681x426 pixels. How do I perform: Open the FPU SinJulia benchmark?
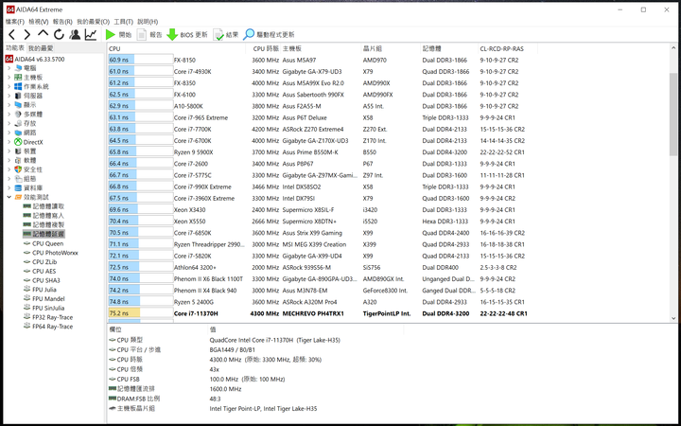pyautogui.click(x=44, y=308)
